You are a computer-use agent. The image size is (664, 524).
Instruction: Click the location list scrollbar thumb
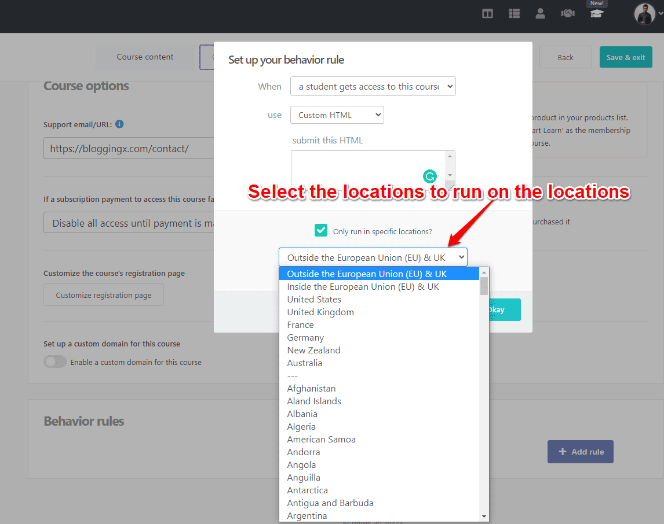pyautogui.click(x=484, y=286)
